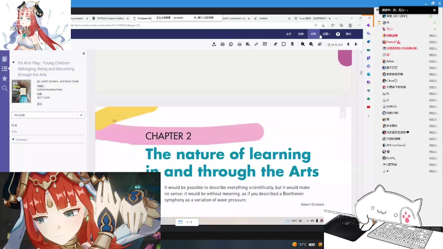Bookmark this page with the bookmark icon
443x249 pixels.
coord(292,44)
